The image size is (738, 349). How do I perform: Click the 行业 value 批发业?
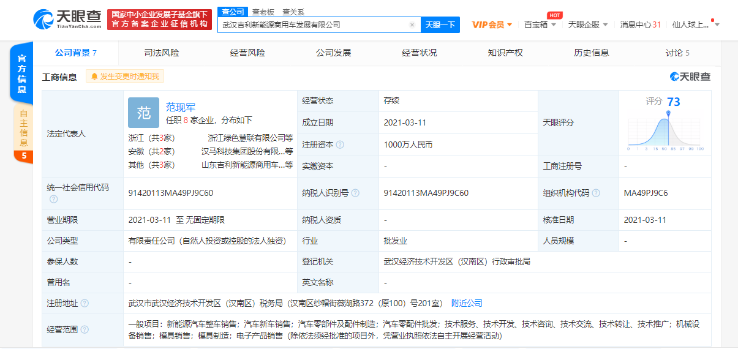pyautogui.click(x=396, y=241)
